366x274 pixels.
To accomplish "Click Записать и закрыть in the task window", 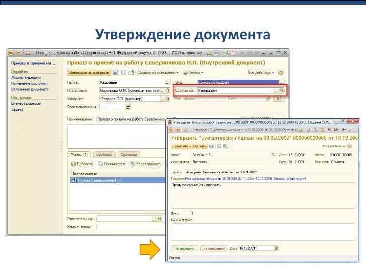I will coord(190,146).
